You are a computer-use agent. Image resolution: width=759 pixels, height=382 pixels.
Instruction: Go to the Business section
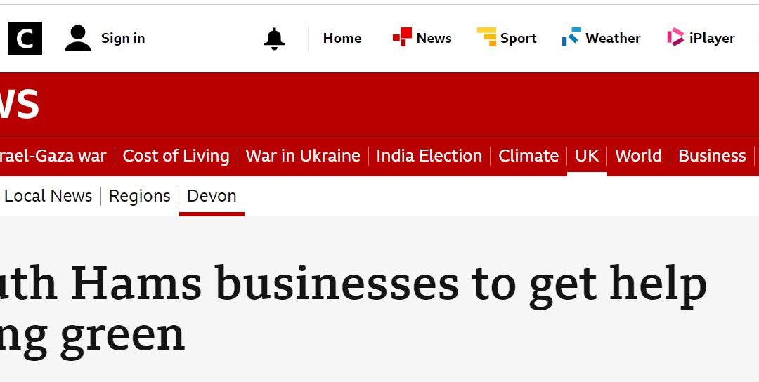pyautogui.click(x=712, y=156)
